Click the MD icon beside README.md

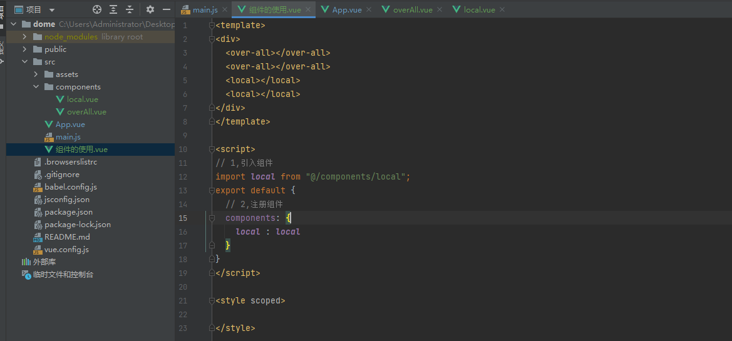[38, 237]
